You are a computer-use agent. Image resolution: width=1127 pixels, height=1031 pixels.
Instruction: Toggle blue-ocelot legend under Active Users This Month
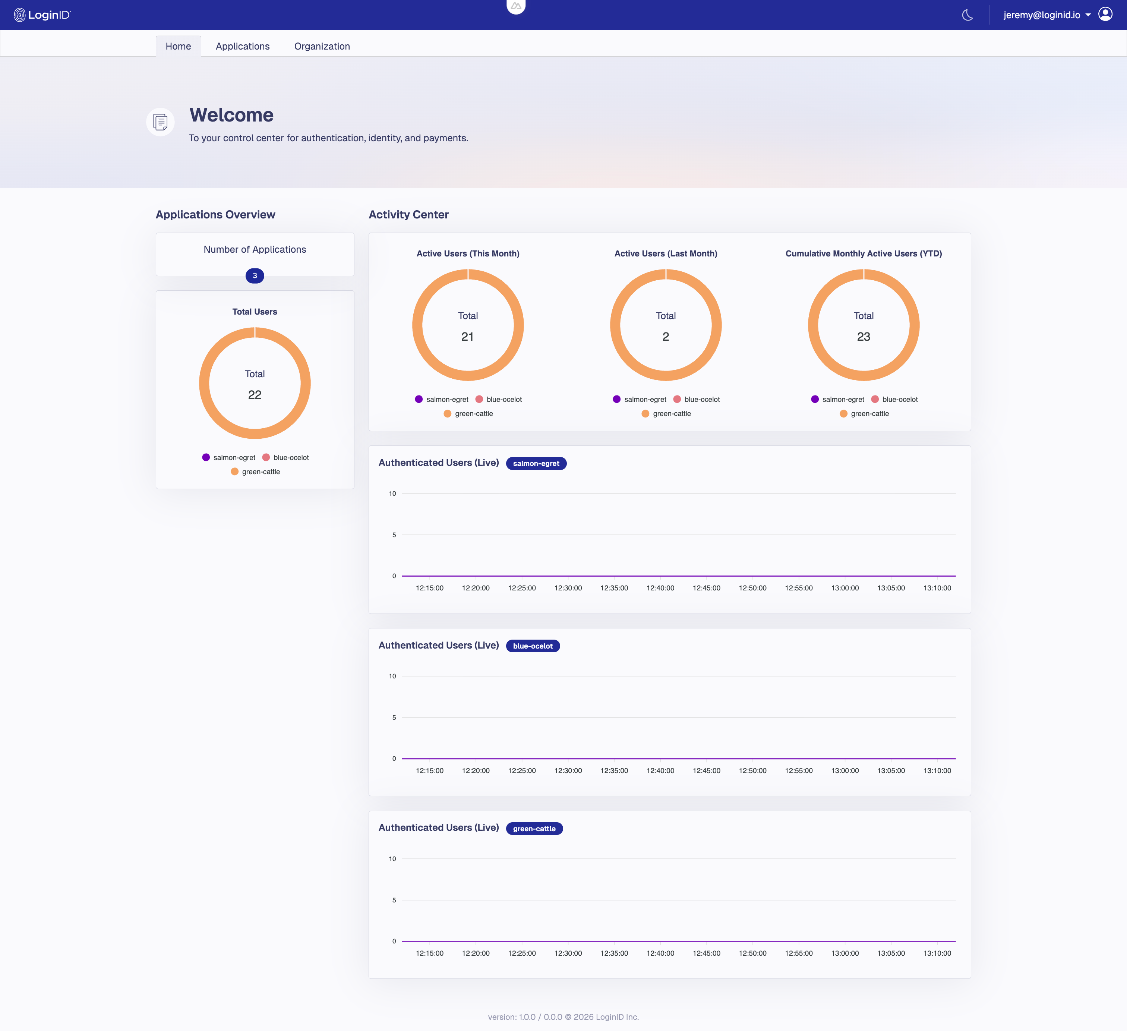[x=499, y=399]
